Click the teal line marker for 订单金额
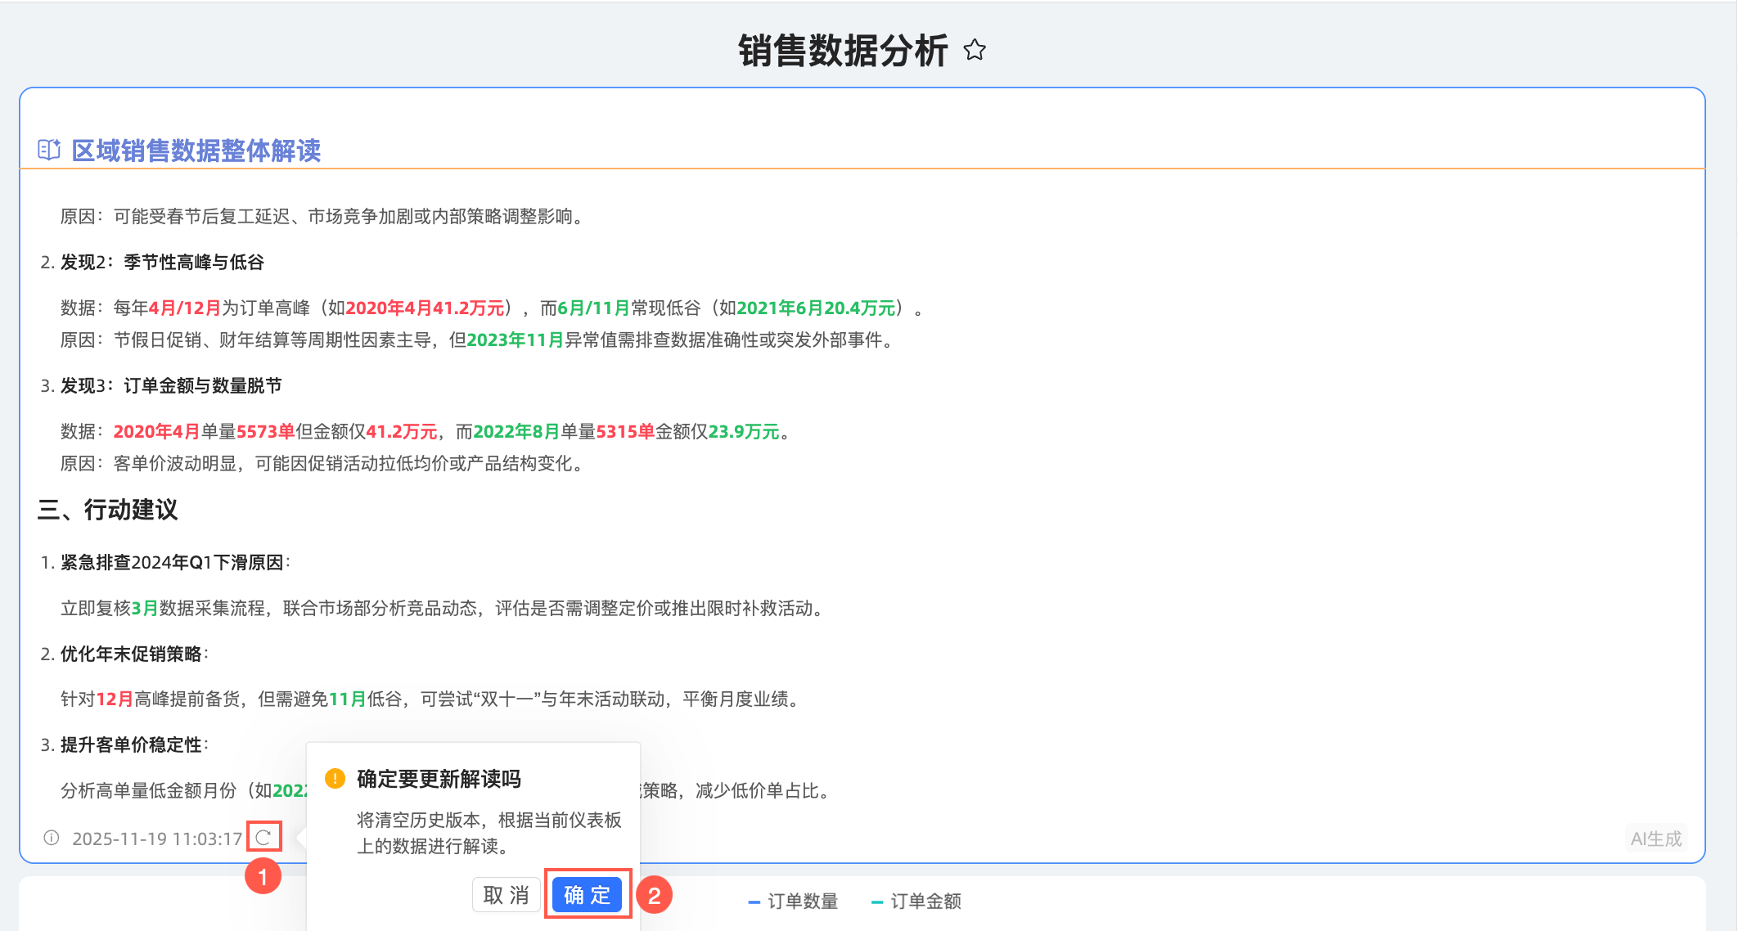 pos(876,902)
